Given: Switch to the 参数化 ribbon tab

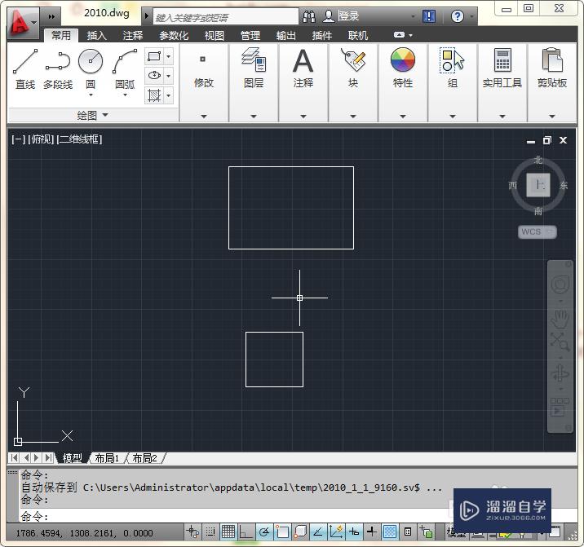Looking at the screenshot, I should tap(174, 35).
